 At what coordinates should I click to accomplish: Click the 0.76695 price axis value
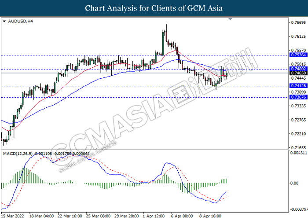(x=298, y=22)
